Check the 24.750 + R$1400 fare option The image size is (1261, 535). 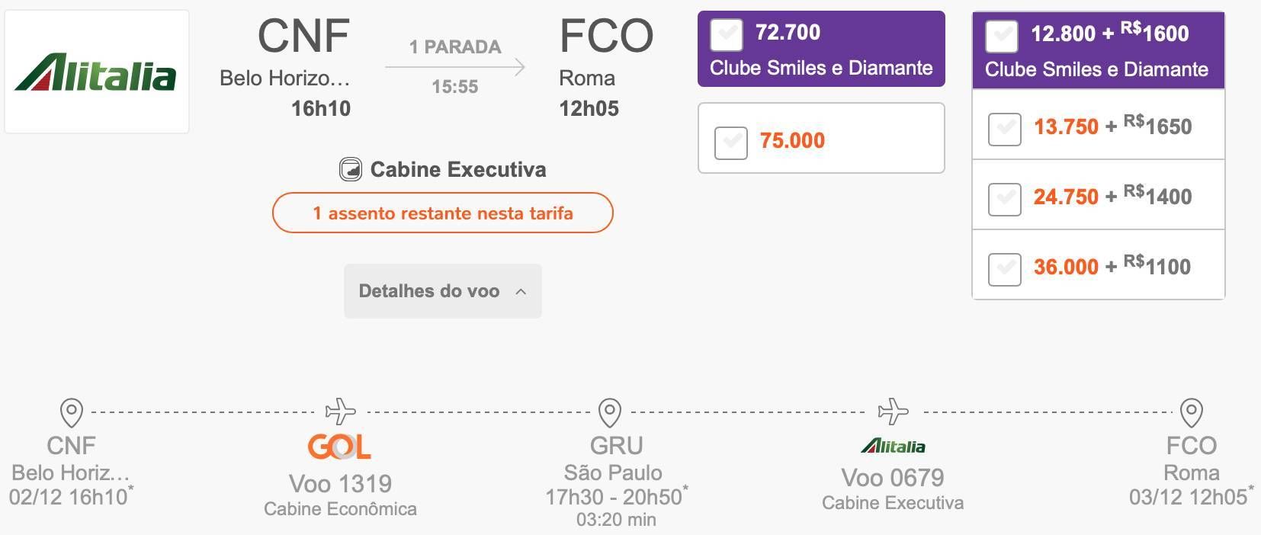pyautogui.click(x=1004, y=199)
